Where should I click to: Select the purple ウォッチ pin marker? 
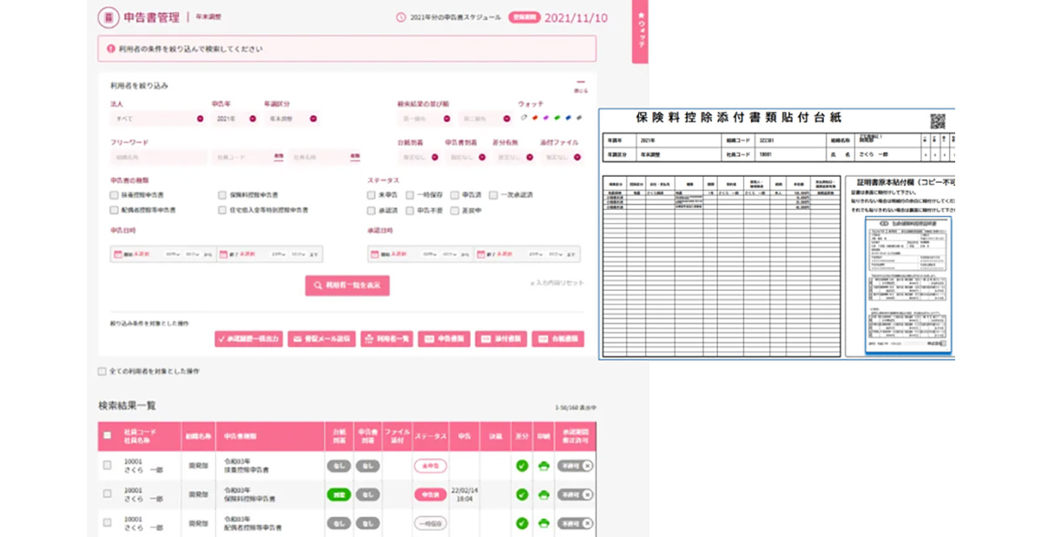[546, 117]
